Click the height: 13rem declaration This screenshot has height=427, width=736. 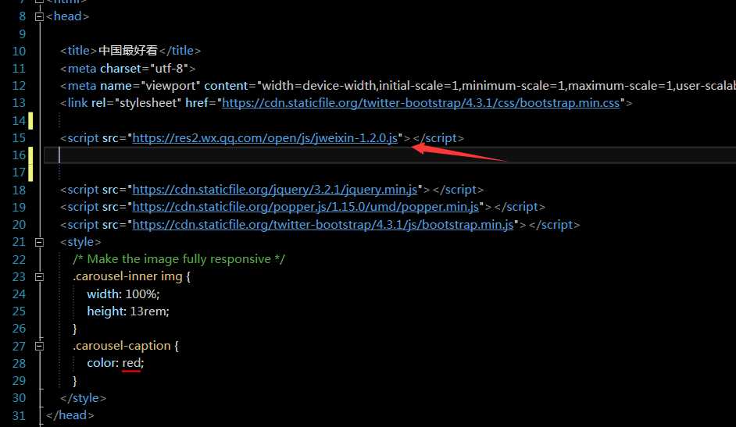[x=128, y=311]
